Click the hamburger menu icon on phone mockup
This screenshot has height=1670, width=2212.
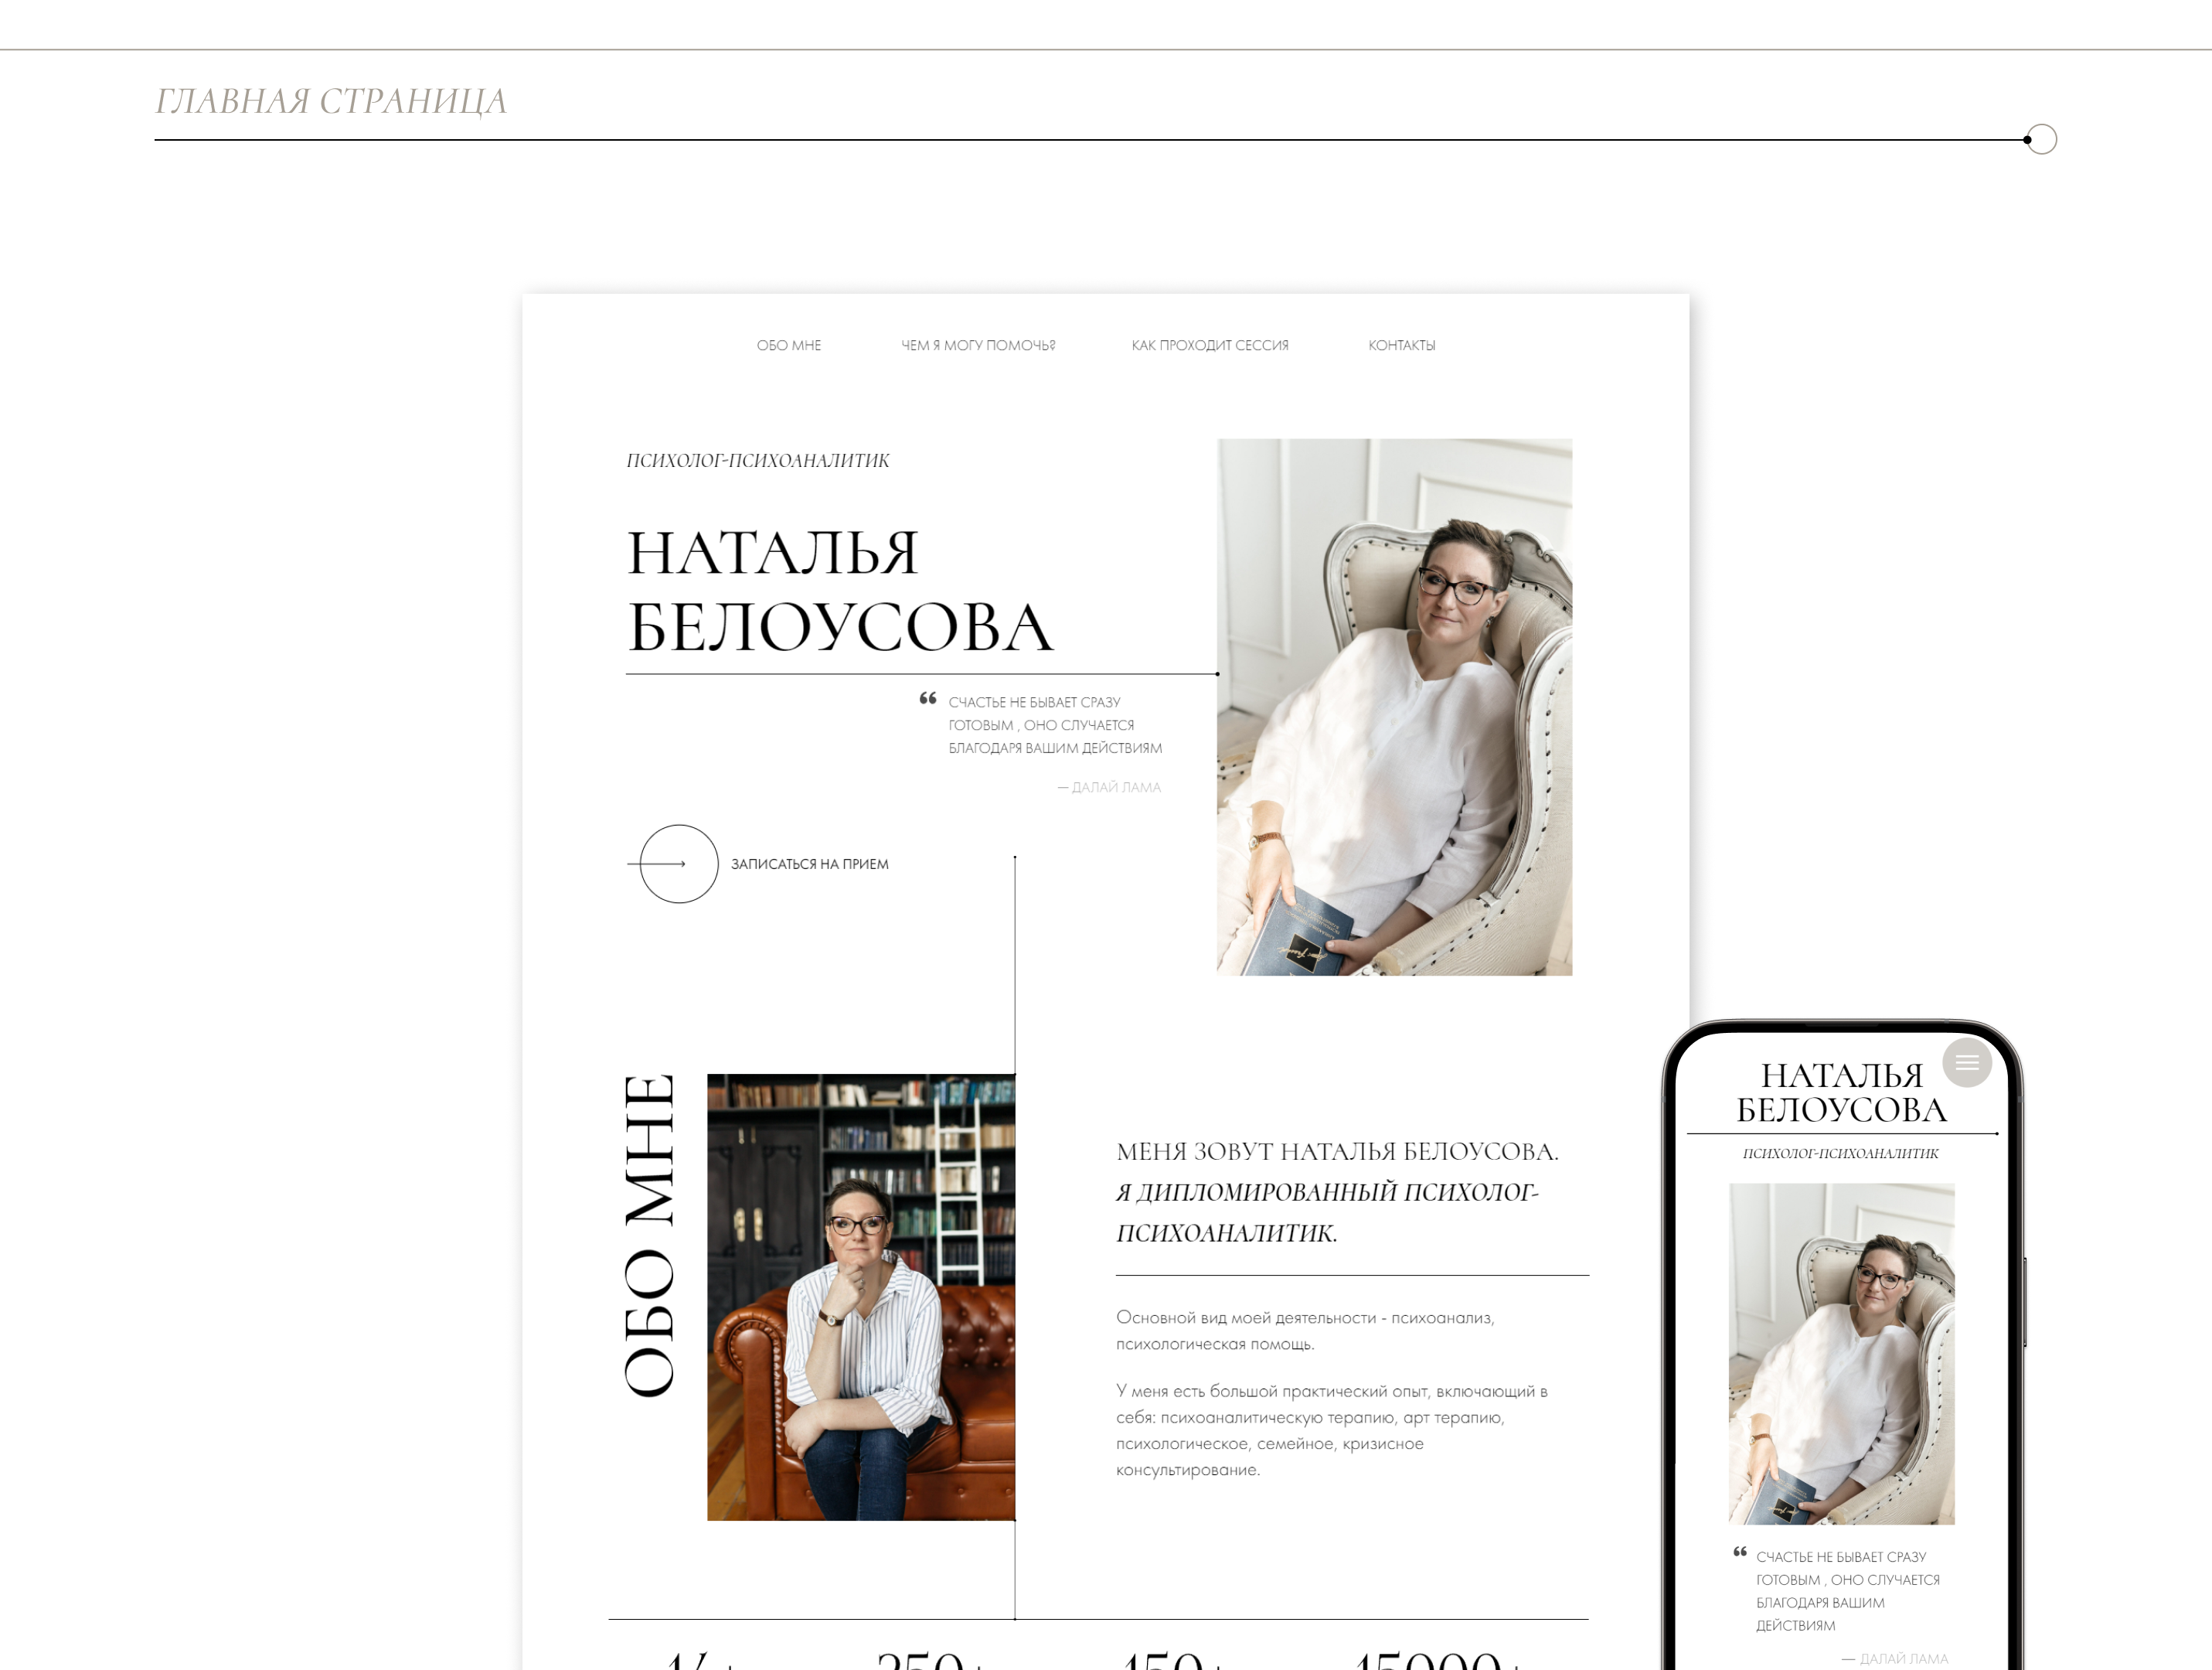click(1966, 1062)
